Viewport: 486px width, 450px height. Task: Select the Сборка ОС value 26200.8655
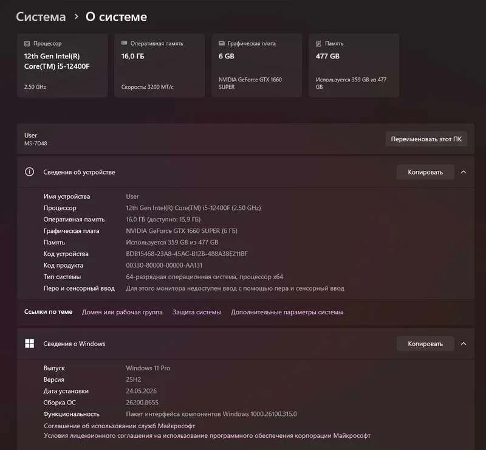[142, 403]
